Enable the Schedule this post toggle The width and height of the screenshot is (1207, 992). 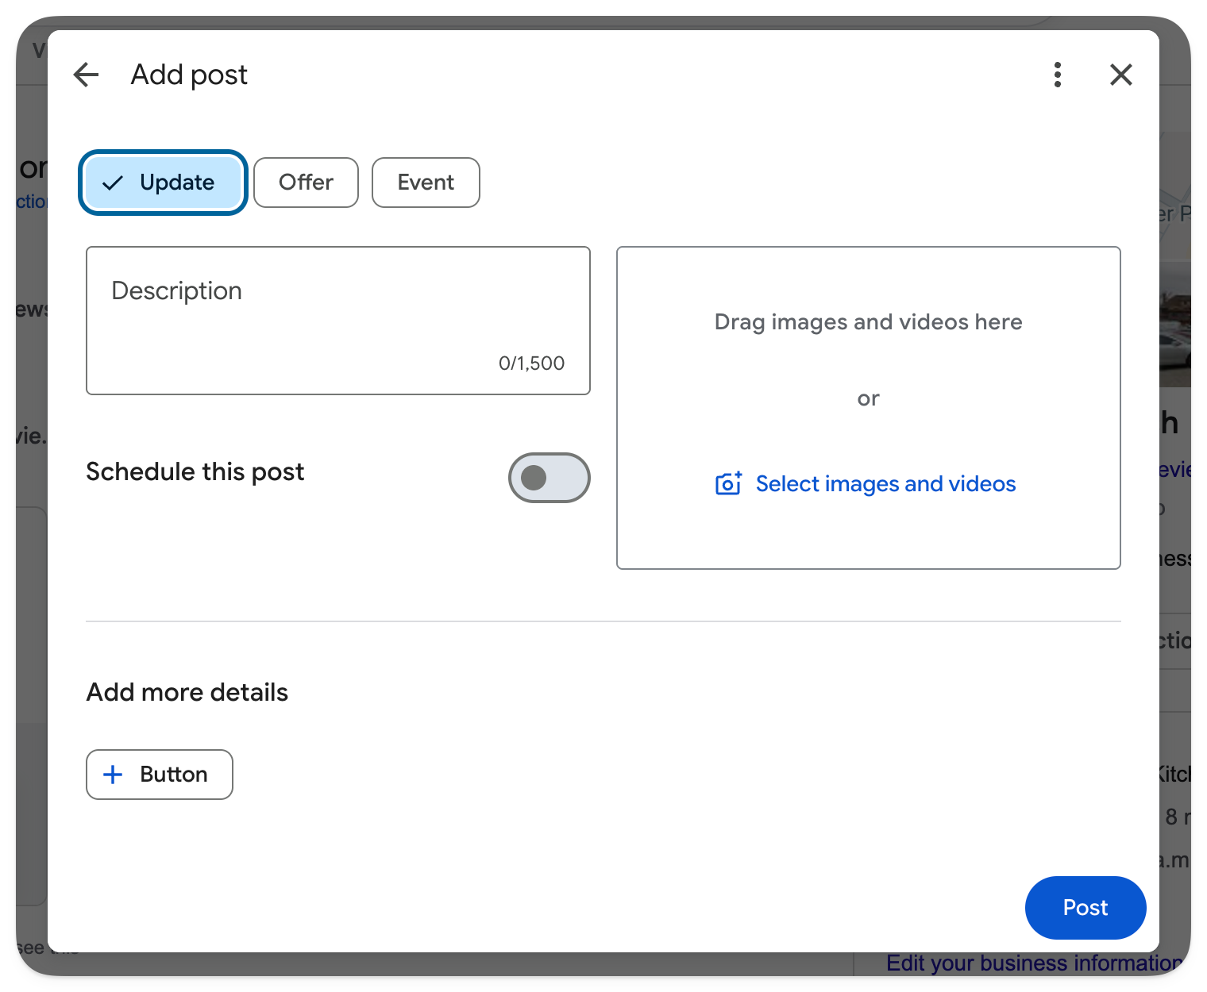tap(549, 478)
